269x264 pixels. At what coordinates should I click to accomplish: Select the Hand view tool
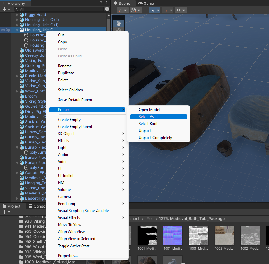point(119,23)
